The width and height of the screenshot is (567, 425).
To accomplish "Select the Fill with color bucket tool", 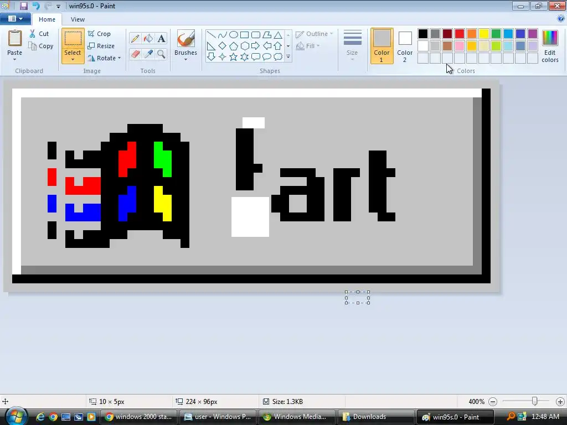I will 148,38.
